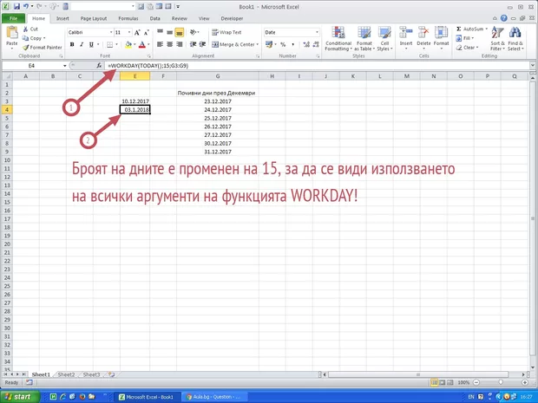Image resolution: width=538 pixels, height=403 pixels.
Task: Expand the Fill Color dropdown arrow
Action: tap(134, 44)
